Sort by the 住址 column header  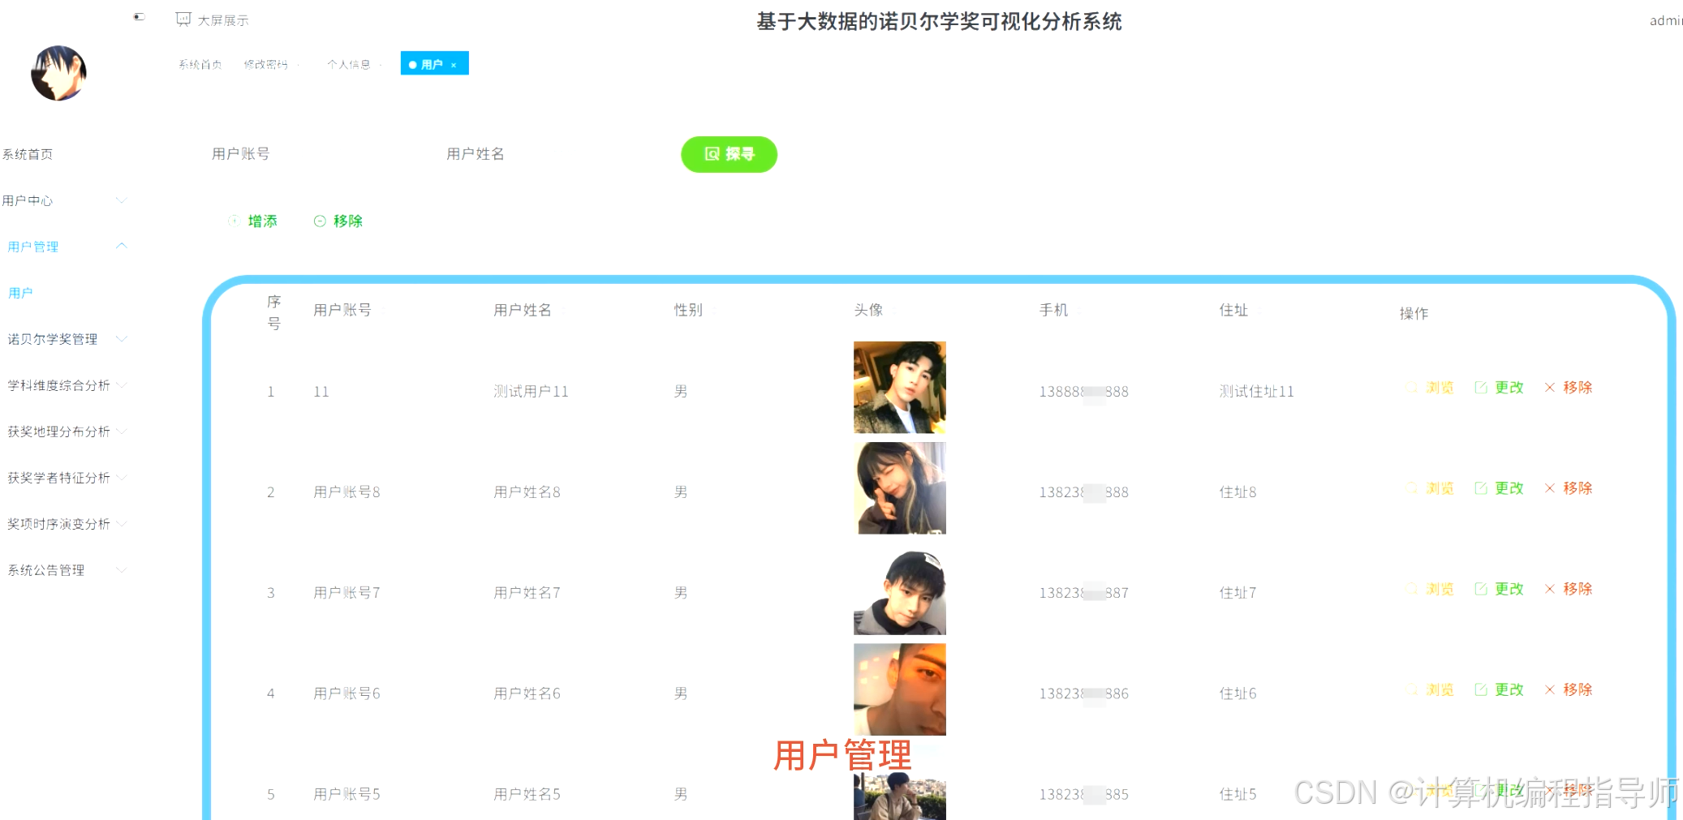1233,310
